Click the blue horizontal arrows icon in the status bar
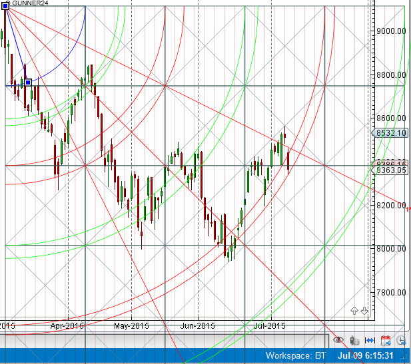Viewport: 411px width, 364px height. coord(370,340)
